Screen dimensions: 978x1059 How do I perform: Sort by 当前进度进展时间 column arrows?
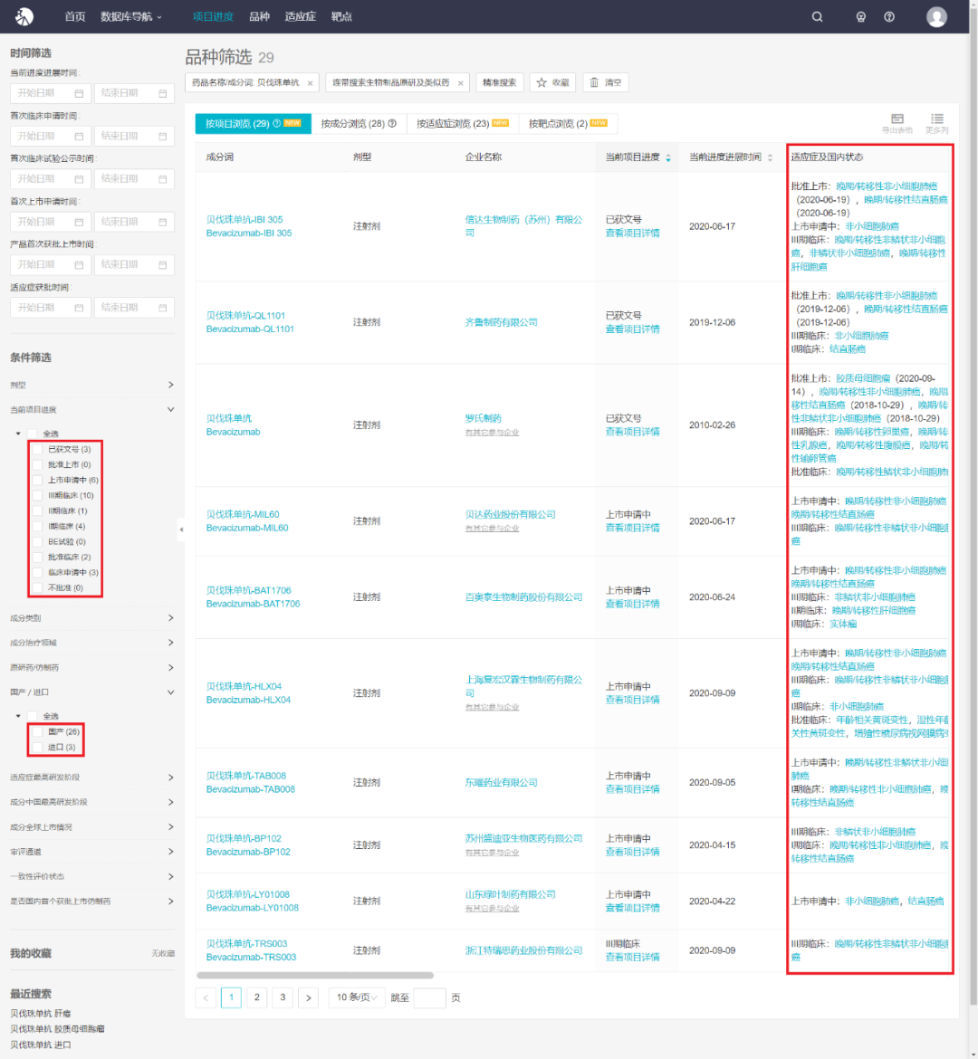click(771, 157)
